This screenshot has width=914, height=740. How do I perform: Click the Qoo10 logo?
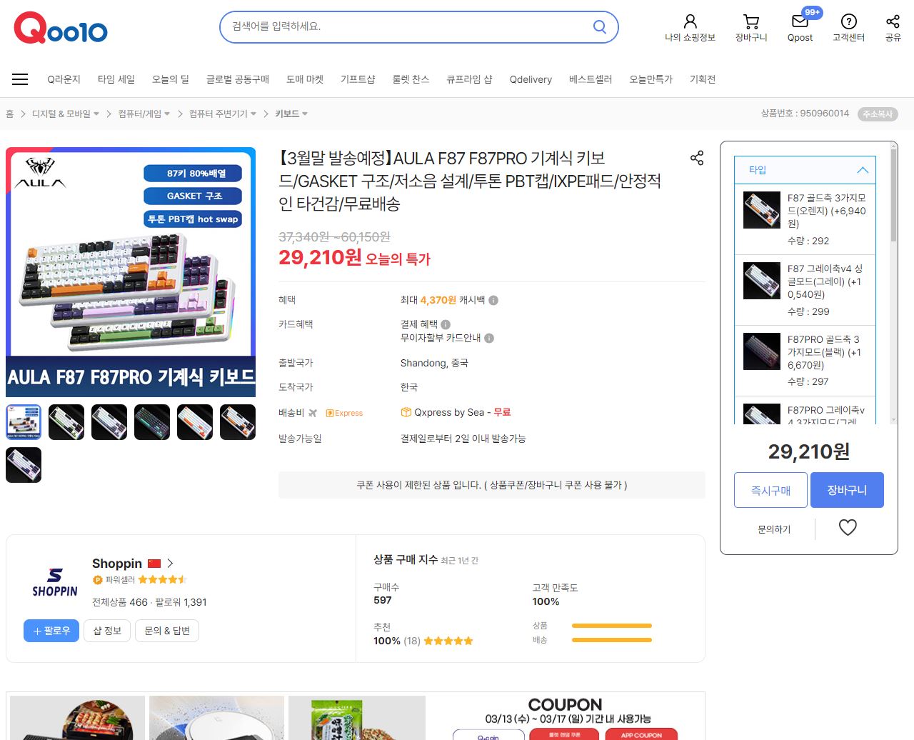coord(61,29)
